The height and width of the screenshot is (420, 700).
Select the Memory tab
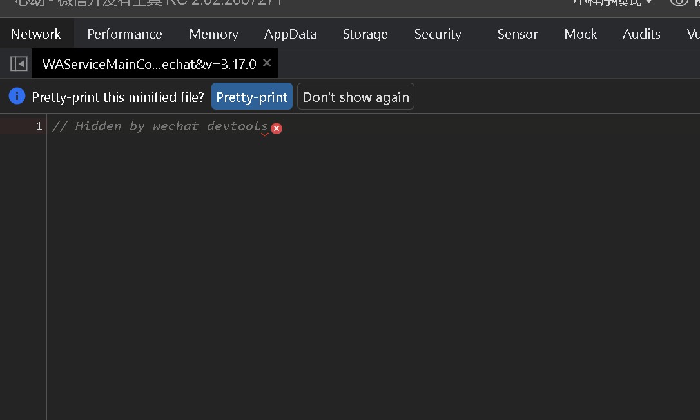point(214,34)
